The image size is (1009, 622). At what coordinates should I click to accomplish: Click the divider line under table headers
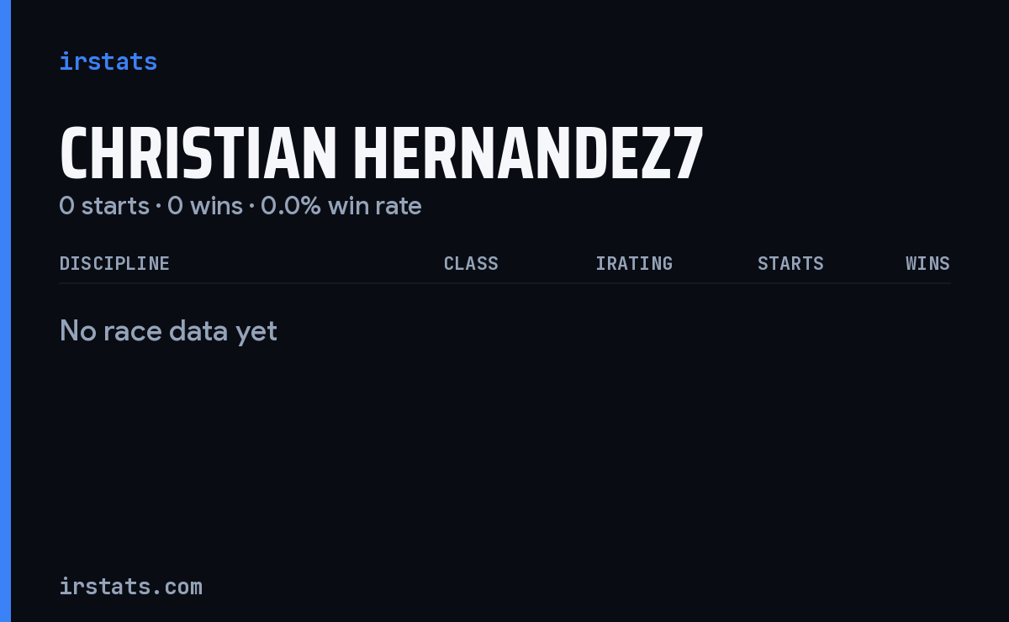click(x=504, y=283)
